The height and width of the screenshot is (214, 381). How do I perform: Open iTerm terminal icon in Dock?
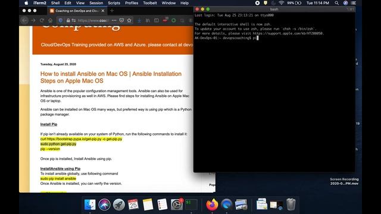(191, 204)
